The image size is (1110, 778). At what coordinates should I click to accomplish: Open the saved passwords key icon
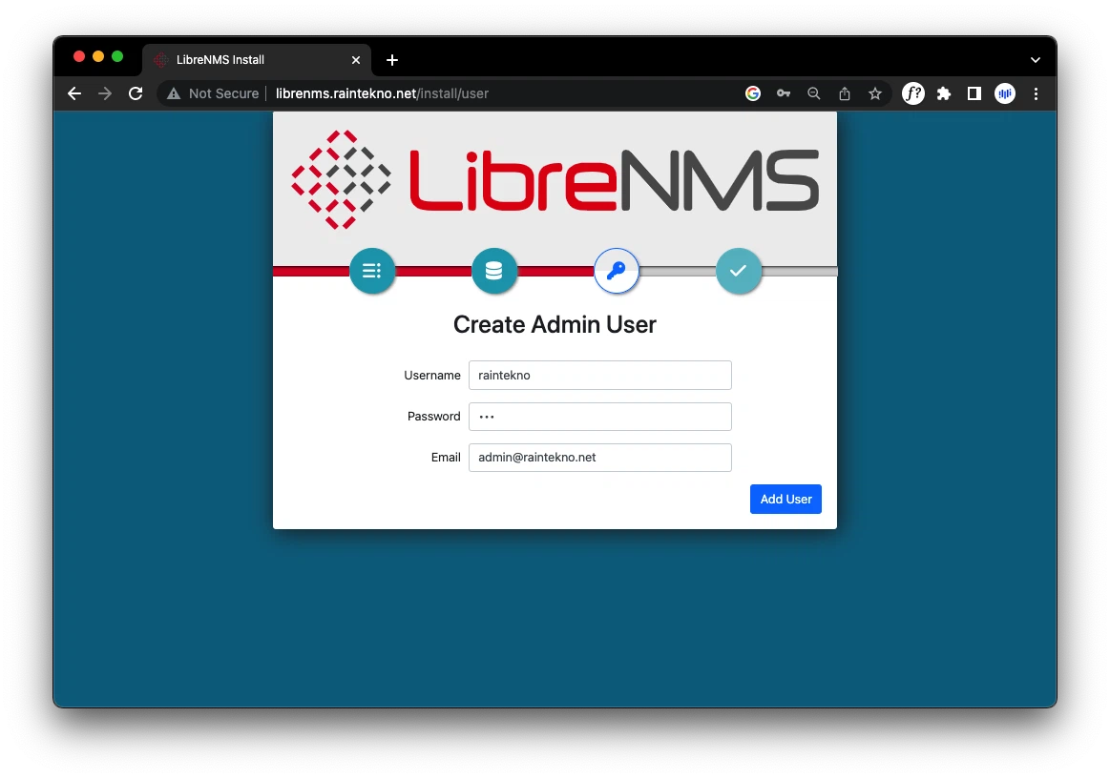click(x=784, y=93)
